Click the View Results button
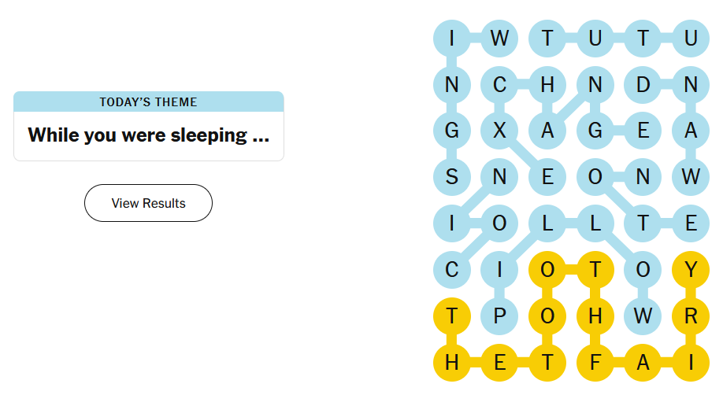This screenshot has height=406, width=723. pos(148,203)
